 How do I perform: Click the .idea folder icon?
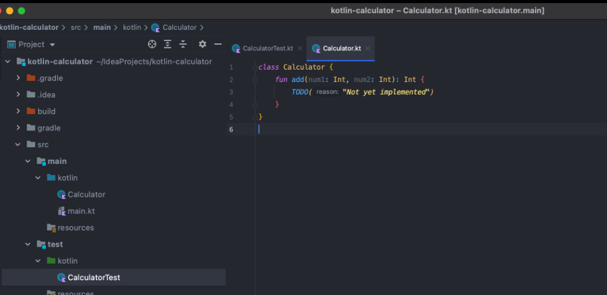pos(31,95)
